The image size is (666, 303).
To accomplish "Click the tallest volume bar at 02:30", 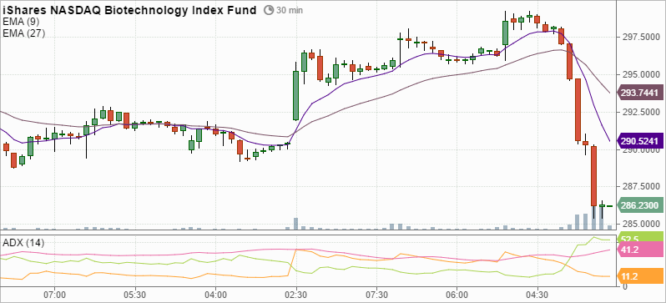I will 295,224.
